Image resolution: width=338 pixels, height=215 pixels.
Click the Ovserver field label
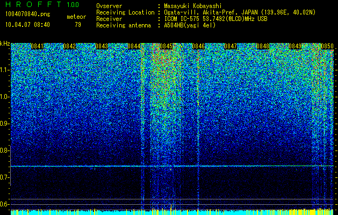tap(109, 6)
